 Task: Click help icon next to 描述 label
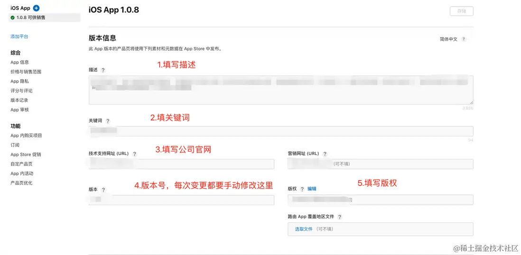click(103, 70)
